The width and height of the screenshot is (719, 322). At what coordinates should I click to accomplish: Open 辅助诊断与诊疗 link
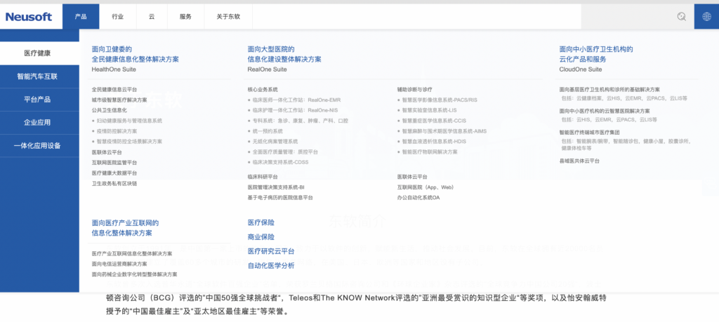(414, 90)
